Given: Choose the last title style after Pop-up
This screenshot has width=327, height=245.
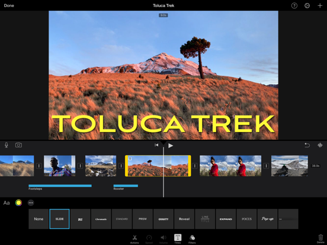Looking at the screenshot, I should 288,219.
